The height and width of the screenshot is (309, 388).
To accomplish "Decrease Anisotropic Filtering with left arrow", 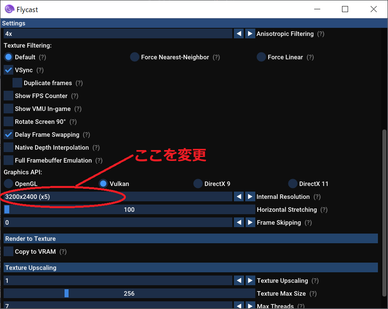I will (x=239, y=33).
